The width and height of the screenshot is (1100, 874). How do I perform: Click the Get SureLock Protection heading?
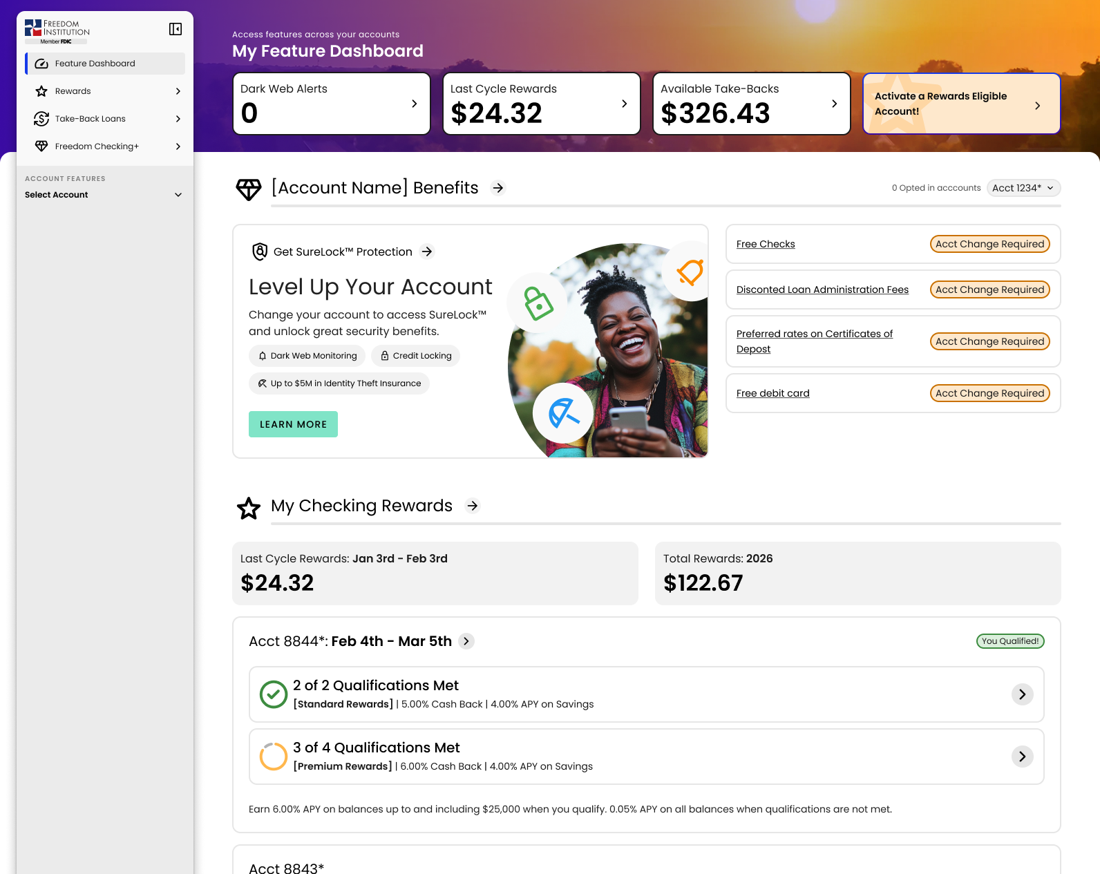click(343, 251)
